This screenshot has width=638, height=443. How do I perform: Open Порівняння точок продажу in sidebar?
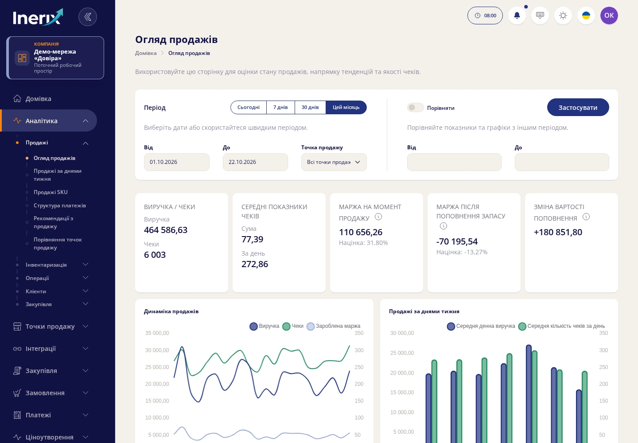[x=58, y=244]
